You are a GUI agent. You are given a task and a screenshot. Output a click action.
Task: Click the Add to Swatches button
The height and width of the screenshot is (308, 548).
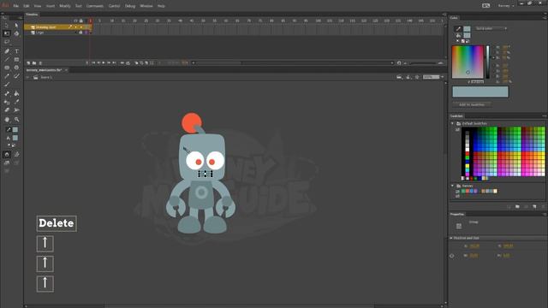click(472, 104)
